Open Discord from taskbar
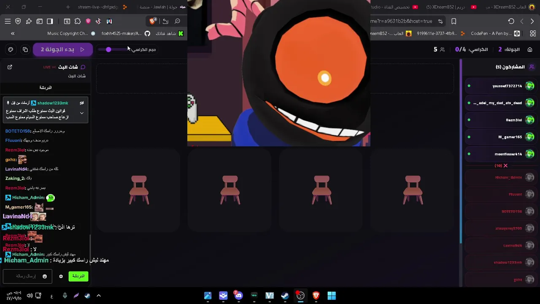 tap(239, 296)
